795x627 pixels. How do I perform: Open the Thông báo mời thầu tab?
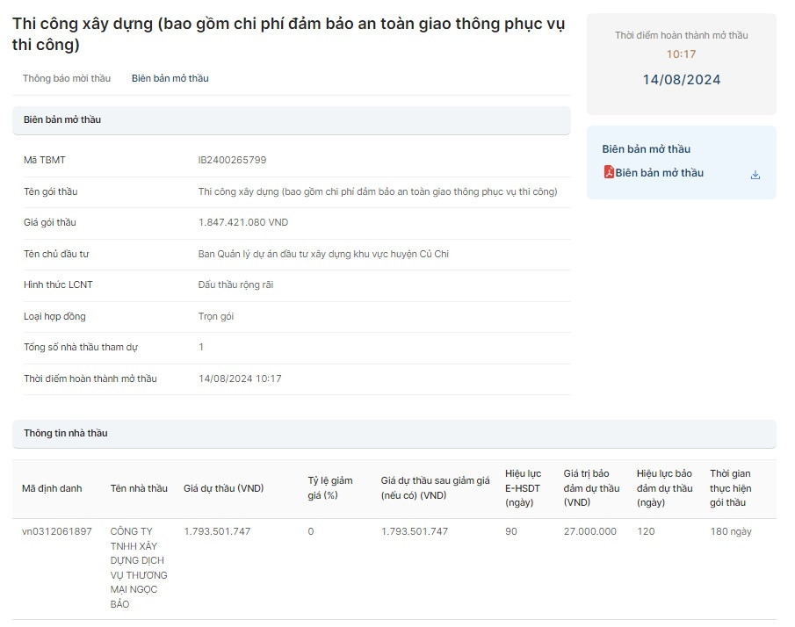[x=67, y=78]
